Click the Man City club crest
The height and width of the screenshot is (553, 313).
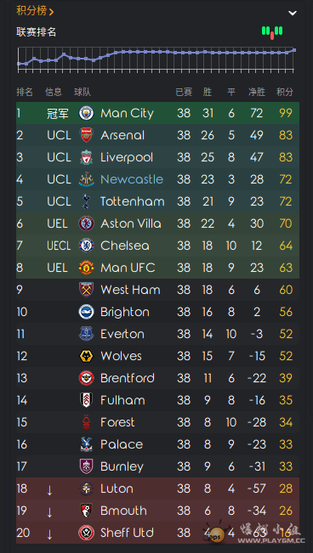coord(86,113)
